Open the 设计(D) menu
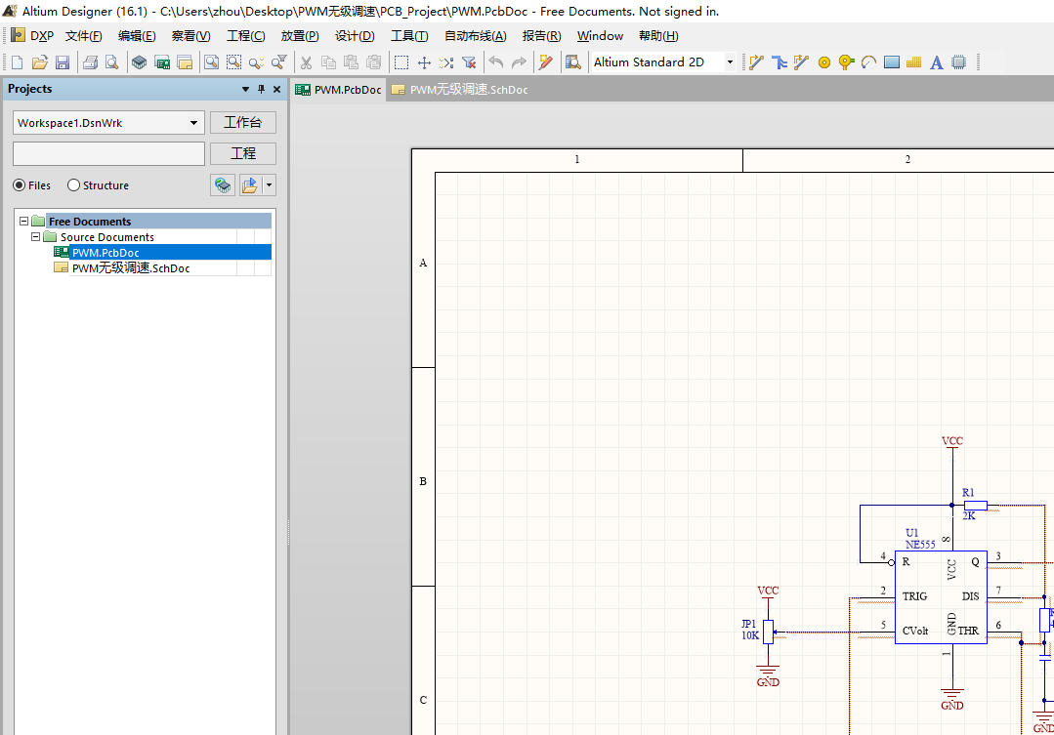The image size is (1054, 735). (355, 35)
